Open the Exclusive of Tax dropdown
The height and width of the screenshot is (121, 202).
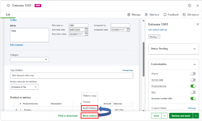coord(24,87)
